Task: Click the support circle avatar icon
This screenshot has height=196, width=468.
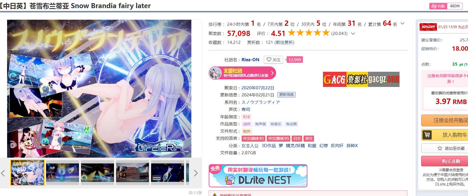Action: coord(215,73)
